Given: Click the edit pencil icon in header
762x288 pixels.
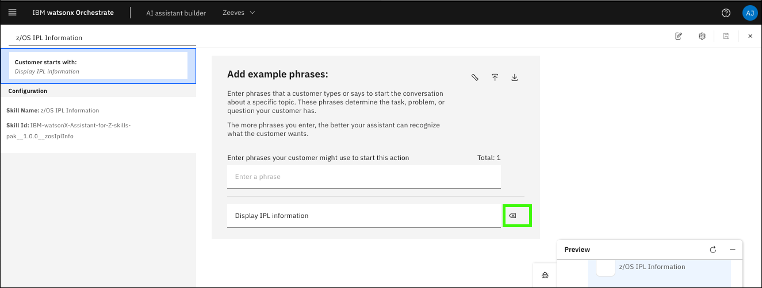Looking at the screenshot, I should [679, 36].
